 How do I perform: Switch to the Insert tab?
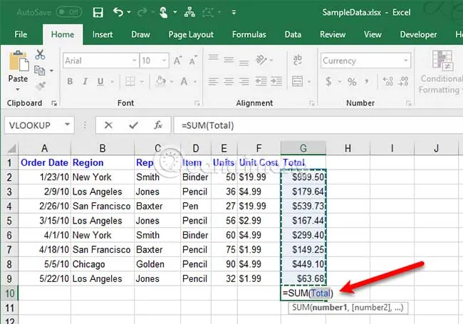(103, 34)
